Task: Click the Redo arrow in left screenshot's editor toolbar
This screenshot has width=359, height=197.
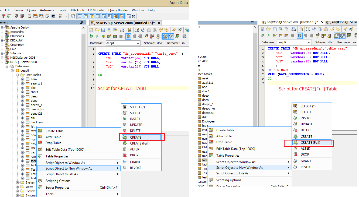Action: 167,30
